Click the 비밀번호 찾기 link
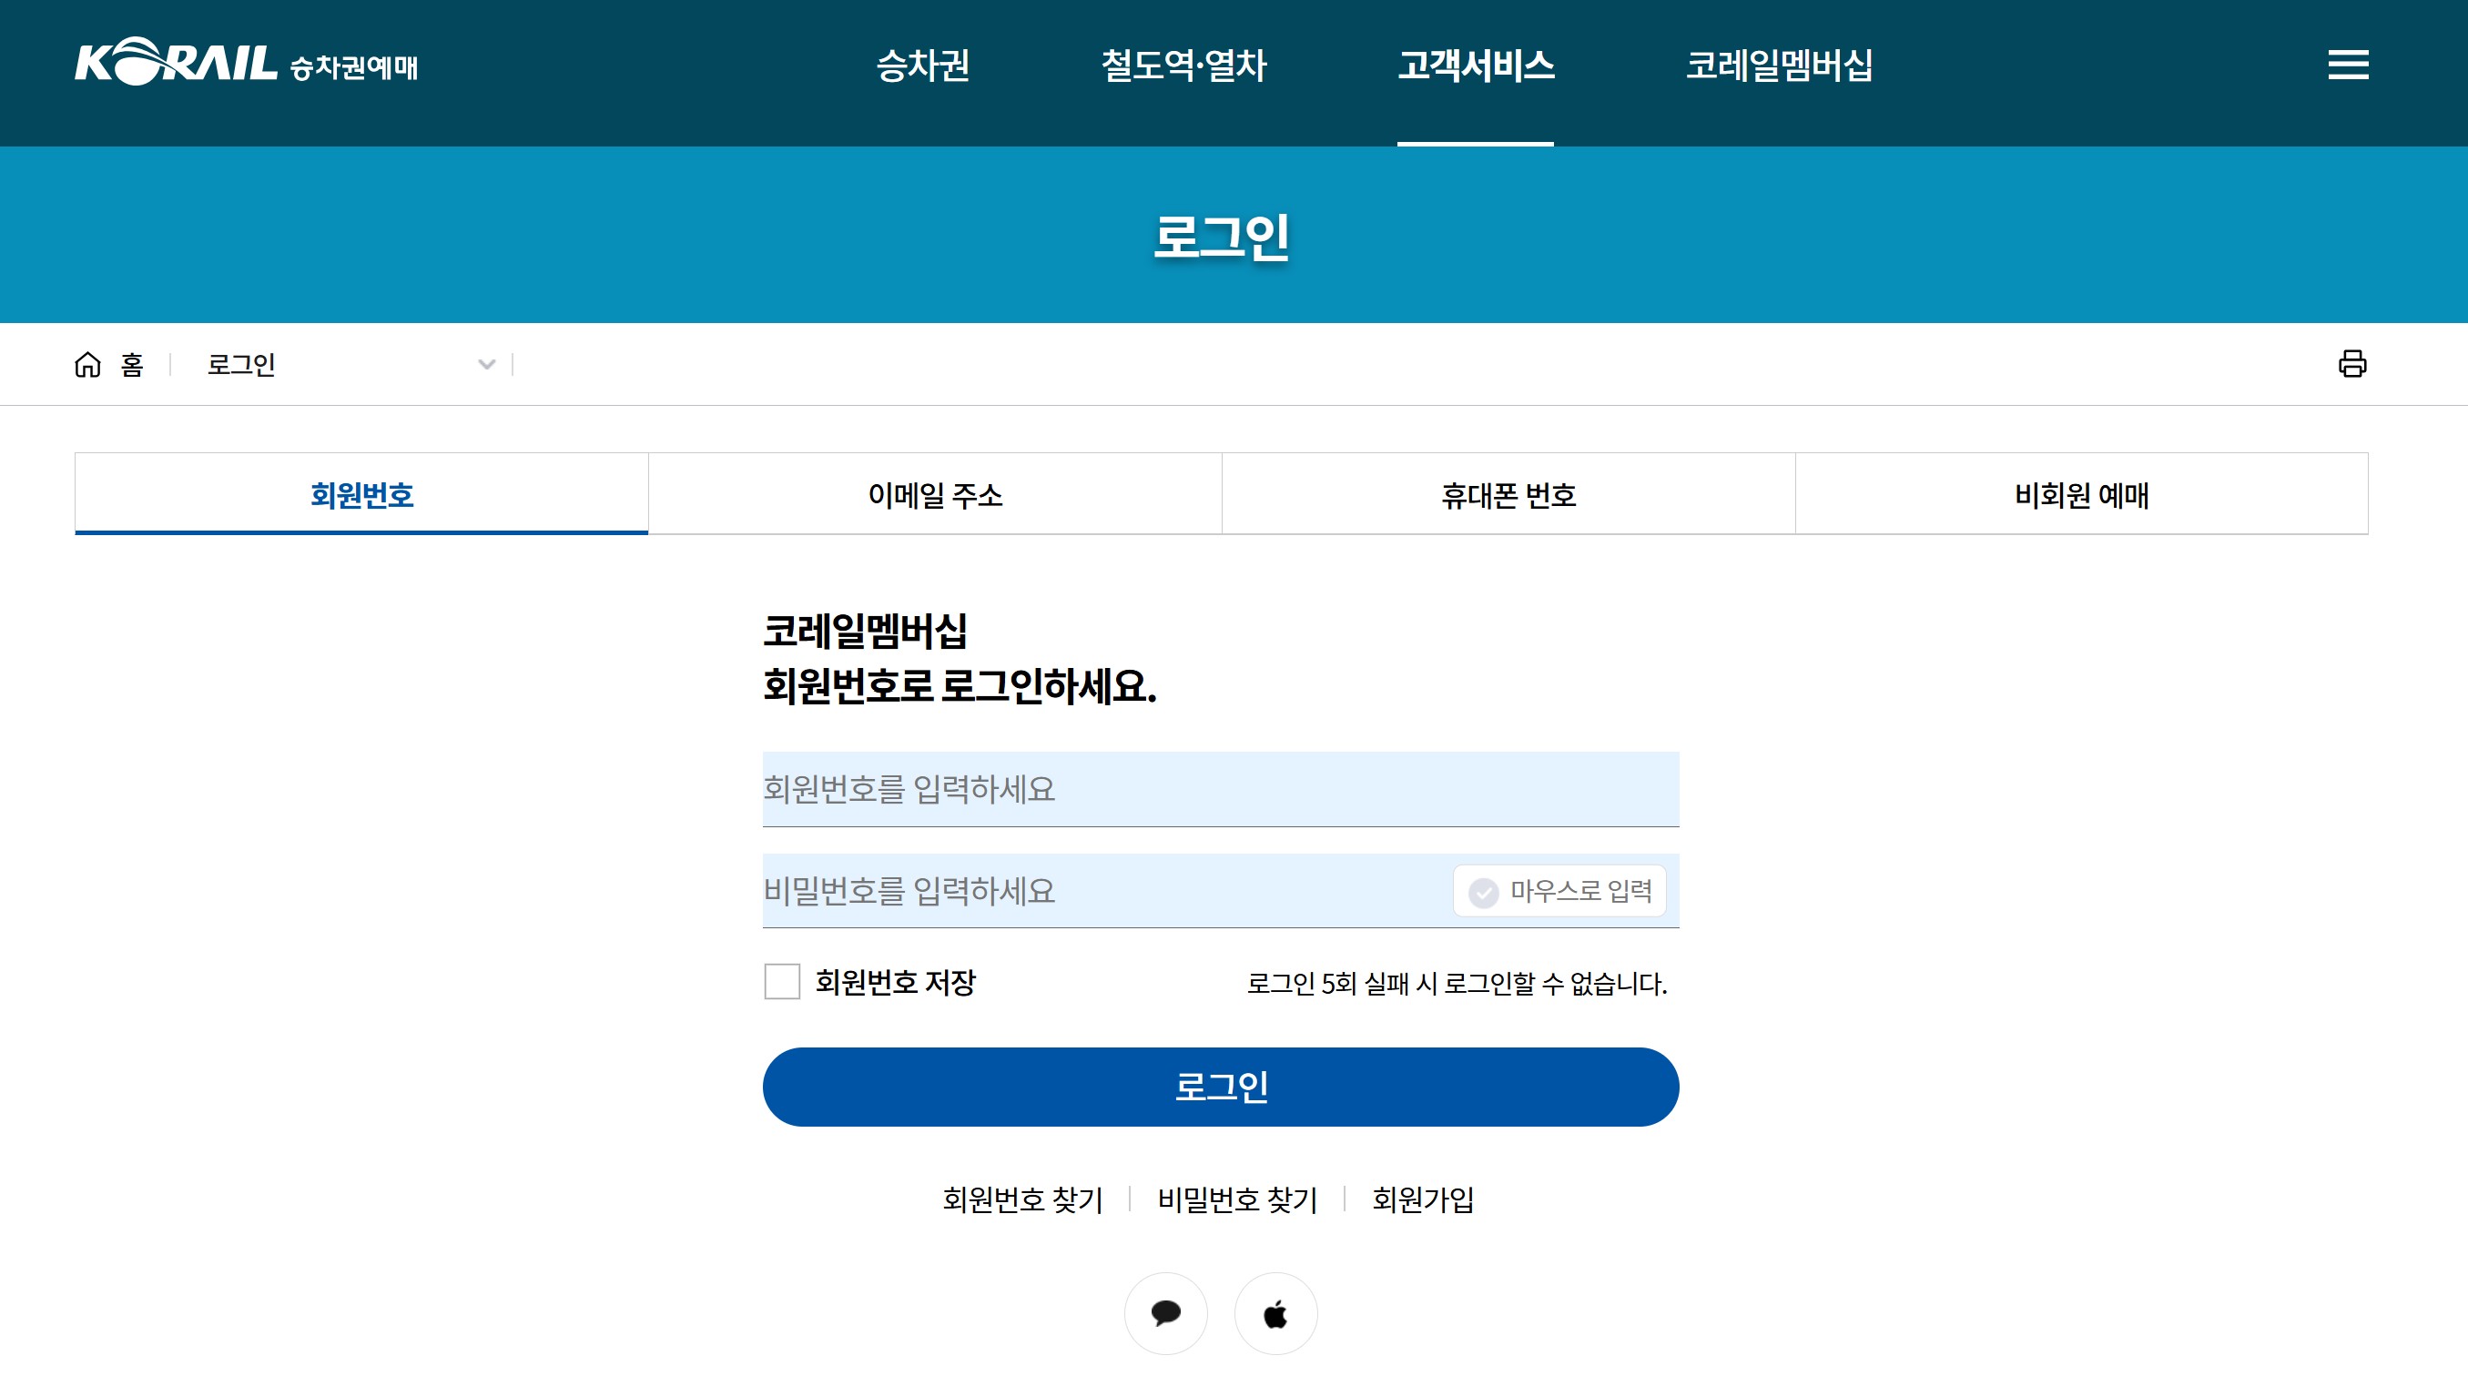Viewport: 2468px width, 1376px height. point(1237,1199)
